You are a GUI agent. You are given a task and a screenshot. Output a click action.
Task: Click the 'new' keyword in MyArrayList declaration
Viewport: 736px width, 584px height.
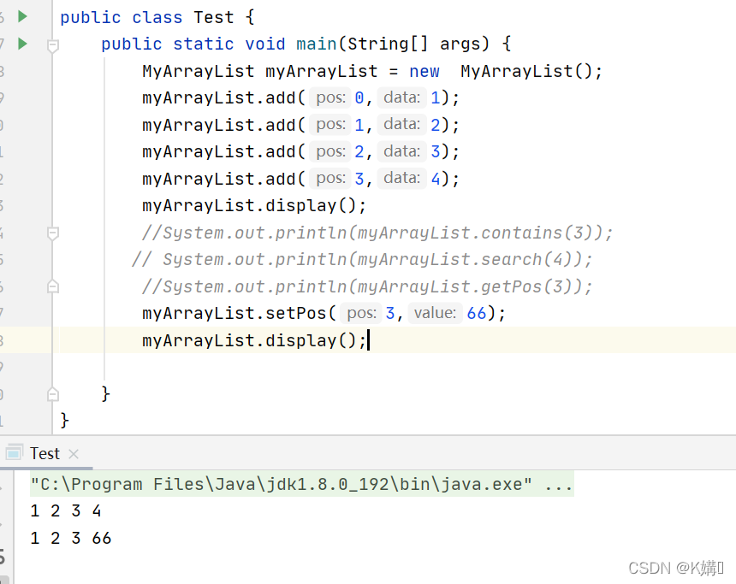point(424,71)
